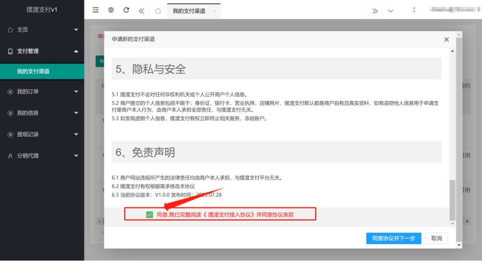Viewport: 482px width, 261px height.
Task: Select 我的支付渠道 in the sidebar
Action: click(42, 71)
